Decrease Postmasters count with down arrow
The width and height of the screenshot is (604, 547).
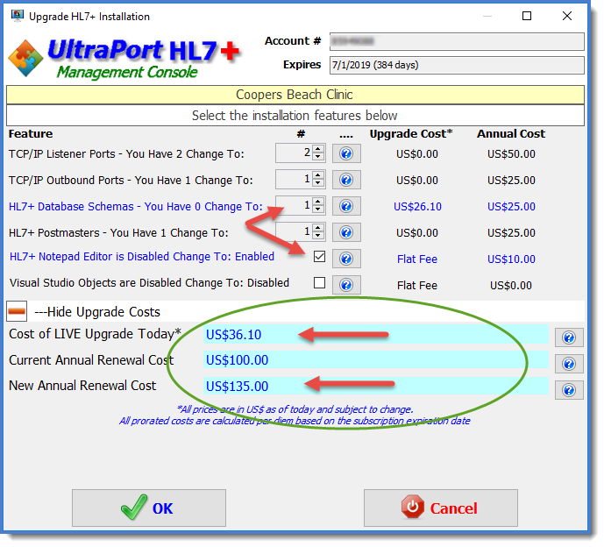pos(318,236)
